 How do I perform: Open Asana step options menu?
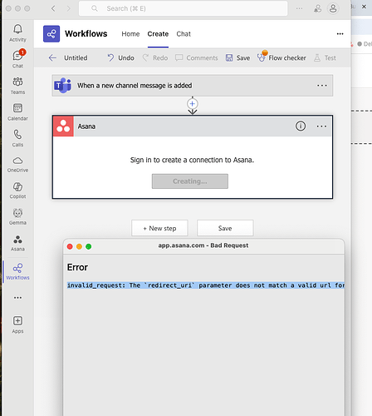tap(321, 126)
